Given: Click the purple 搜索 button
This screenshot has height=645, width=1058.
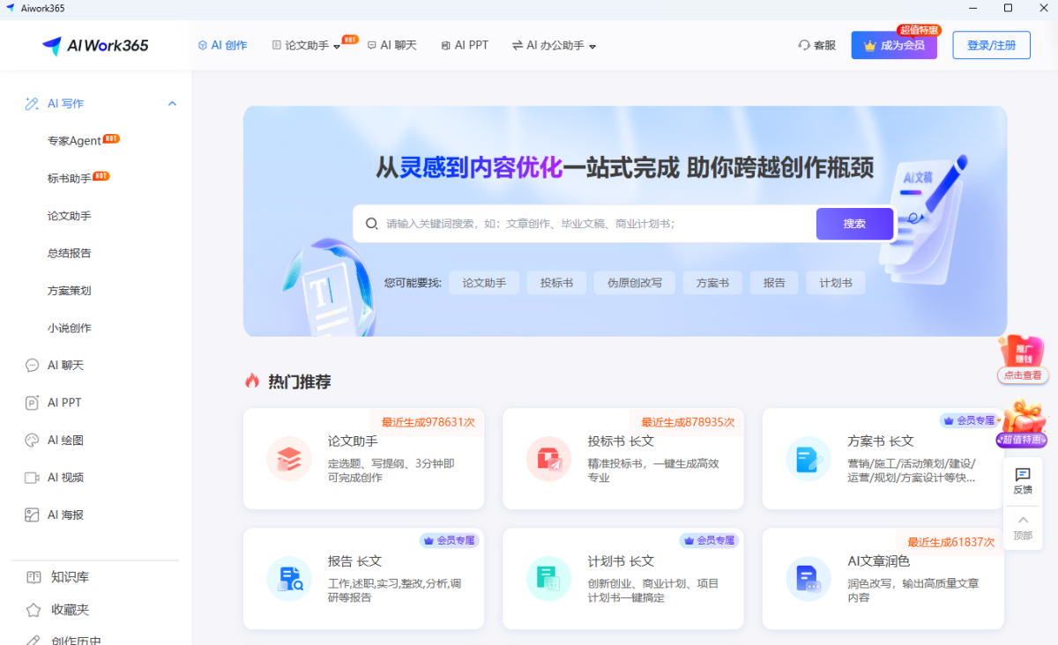Looking at the screenshot, I should click(x=854, y=224).
